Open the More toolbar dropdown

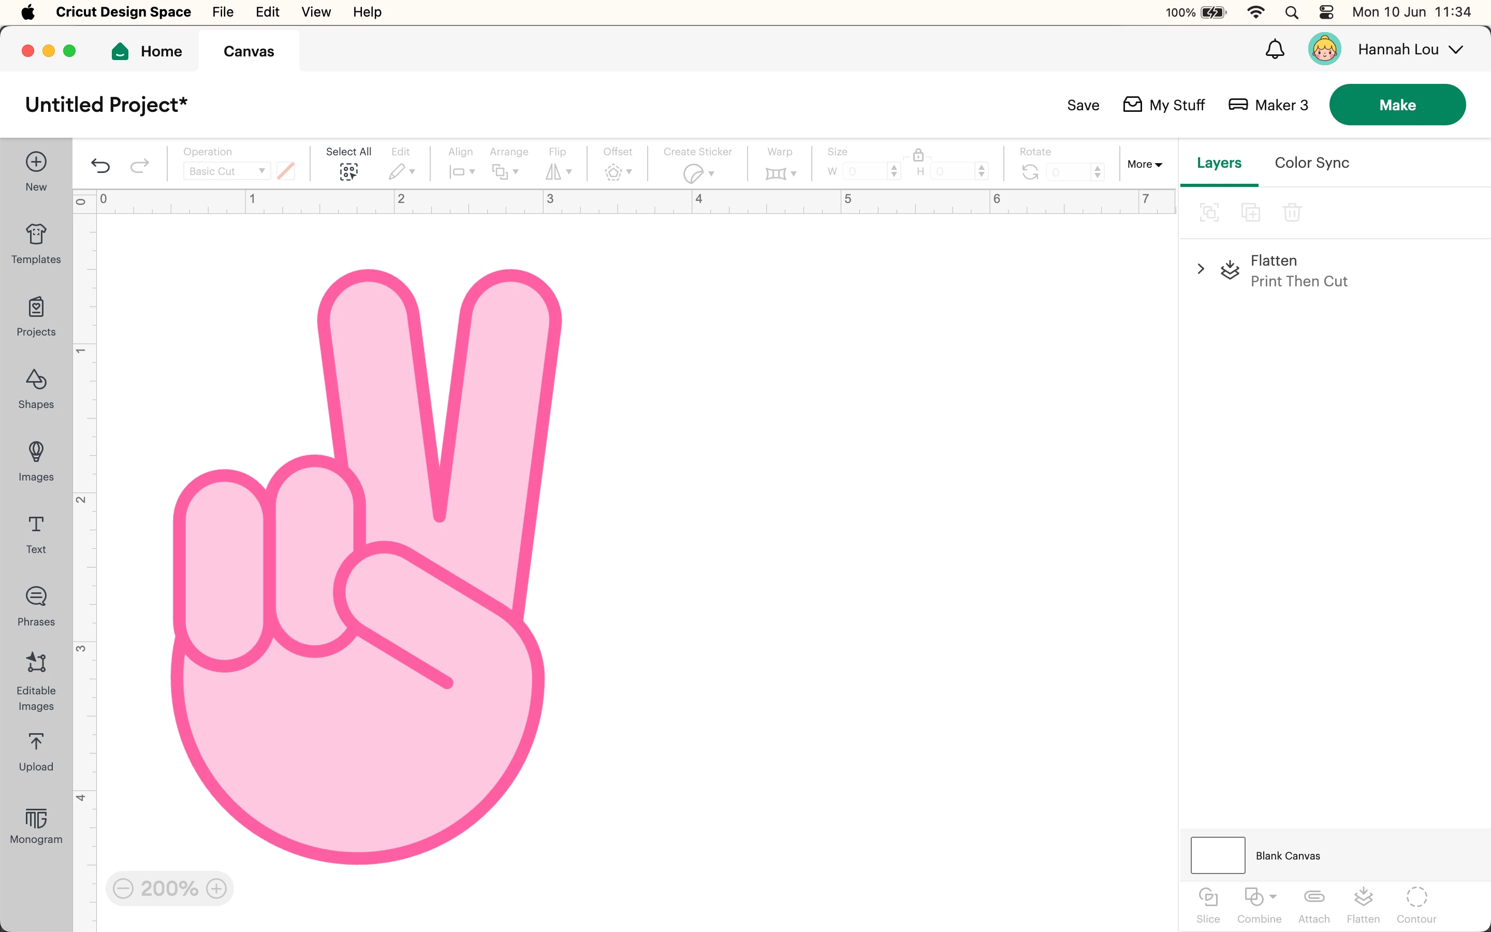pos(1144,164)
